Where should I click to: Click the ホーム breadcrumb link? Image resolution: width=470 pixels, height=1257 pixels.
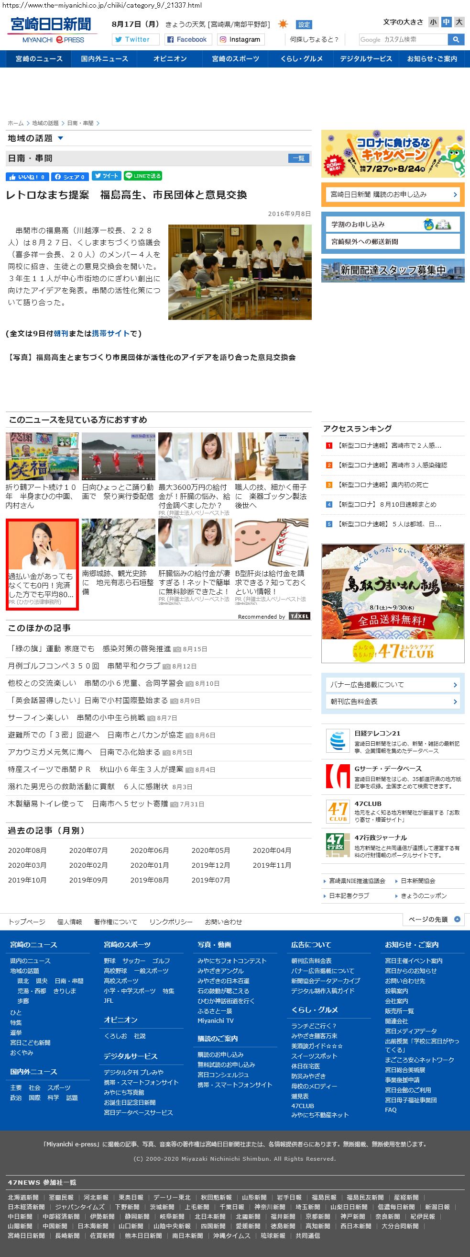(16, 123)
